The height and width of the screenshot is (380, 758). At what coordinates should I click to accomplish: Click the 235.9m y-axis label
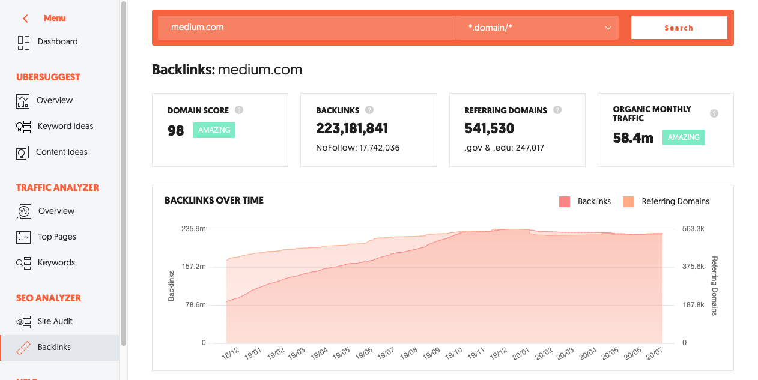pos(193,229)
